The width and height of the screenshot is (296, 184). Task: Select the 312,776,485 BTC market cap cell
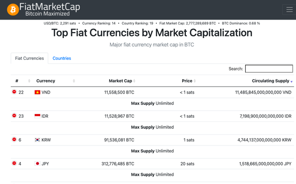[118, 164]
